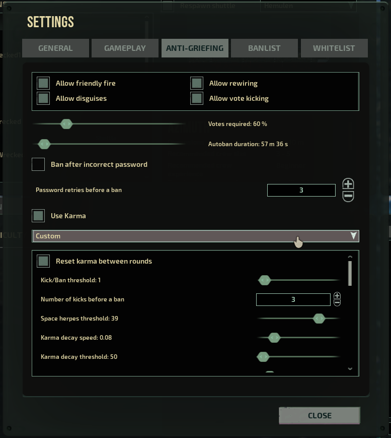Open the Gameplay tab
This screenshot has width=391, height=438.
click(125, 48)
